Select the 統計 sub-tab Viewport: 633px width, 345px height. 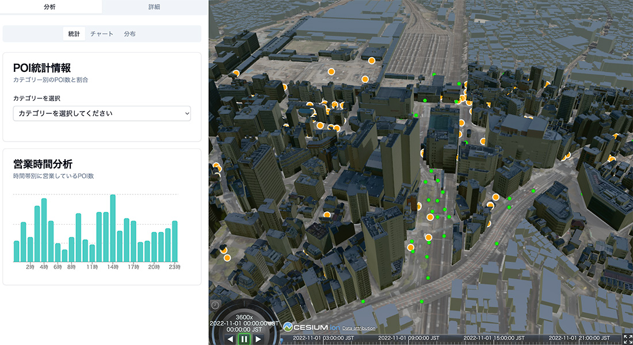pos(74,34)
